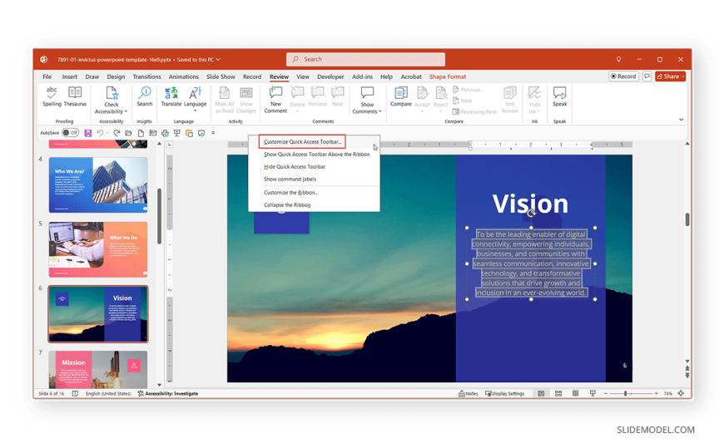Open the File tab
Screen dimensions: 724x448
[47, 76]
